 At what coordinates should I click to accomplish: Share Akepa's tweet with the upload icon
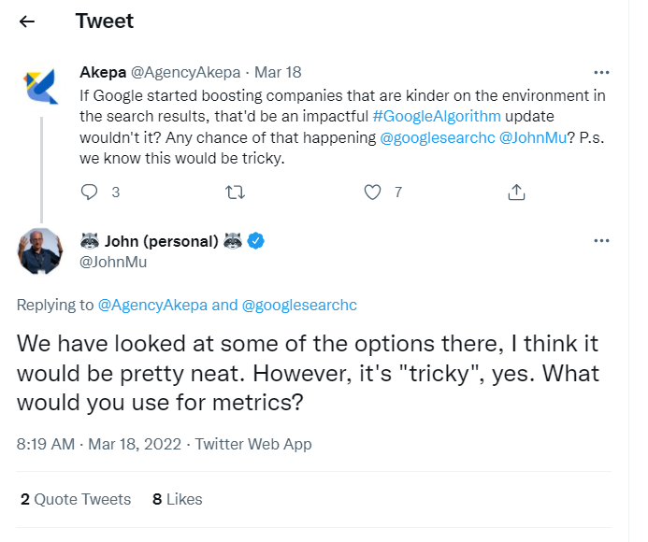pyautogui.click(x=516, y=193)
